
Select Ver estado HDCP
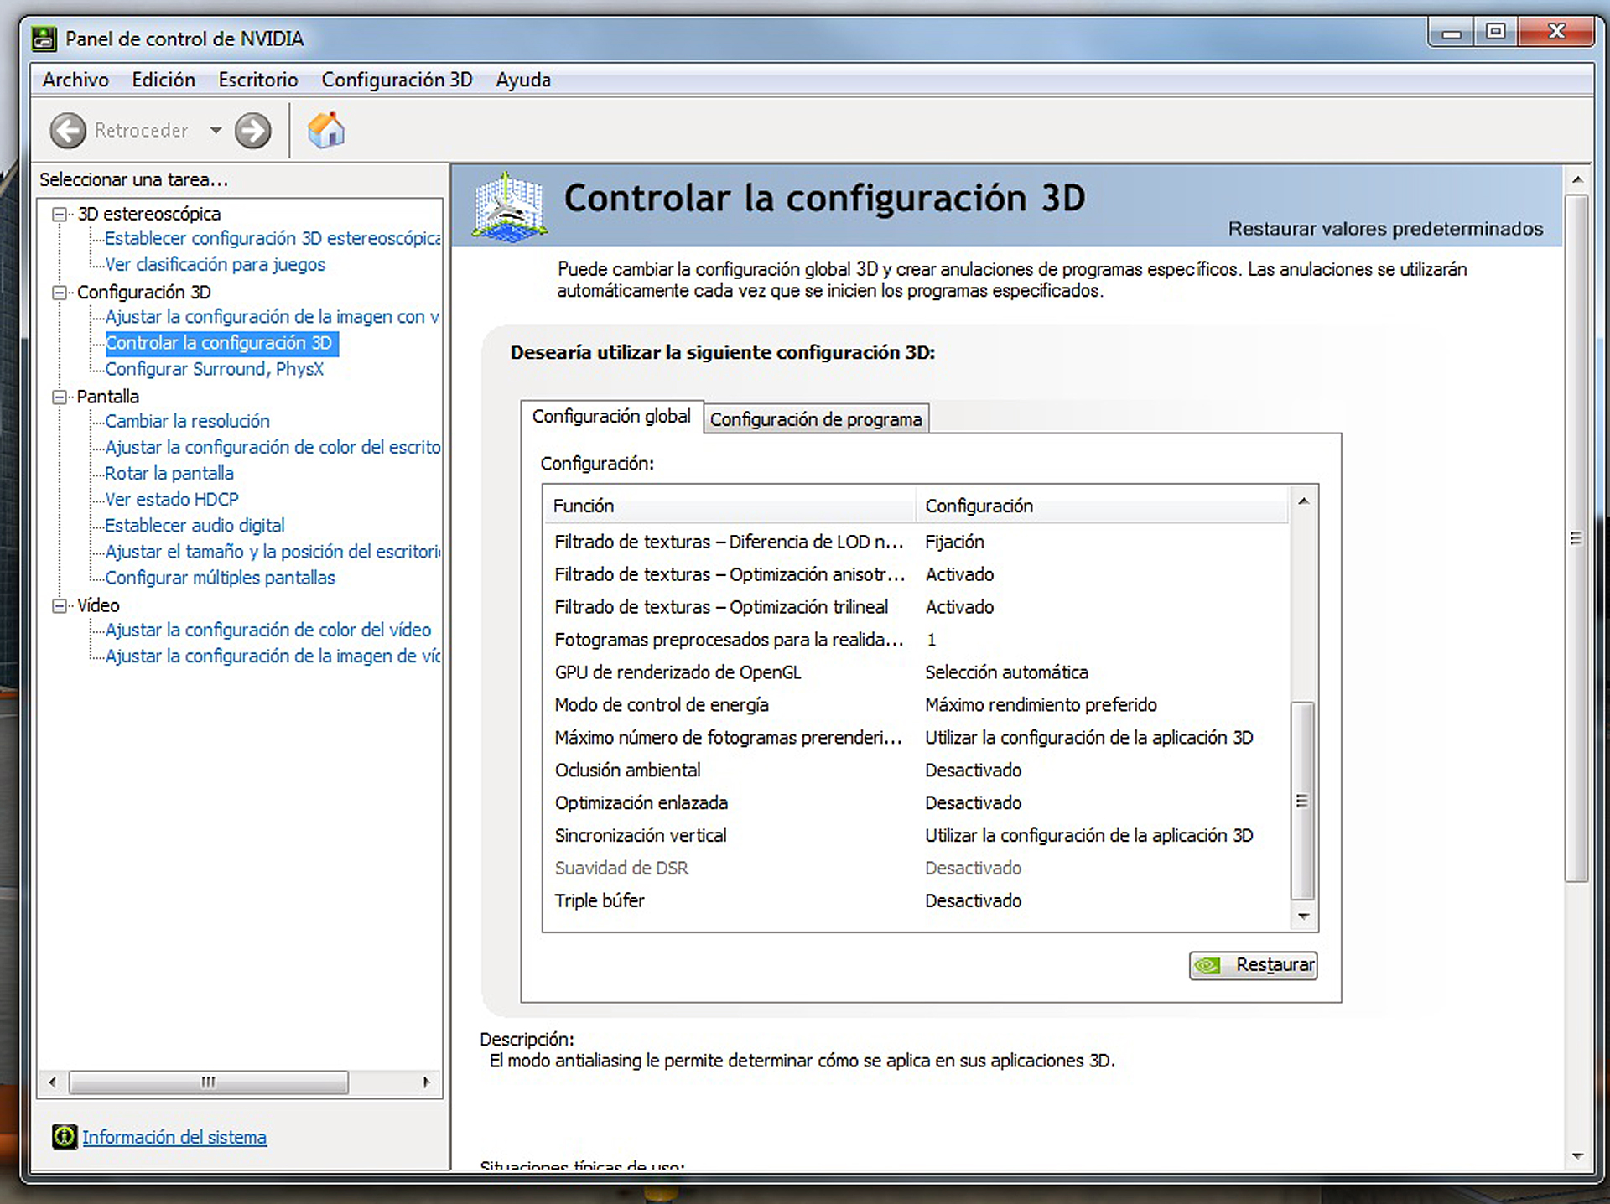tap(172, 499)
